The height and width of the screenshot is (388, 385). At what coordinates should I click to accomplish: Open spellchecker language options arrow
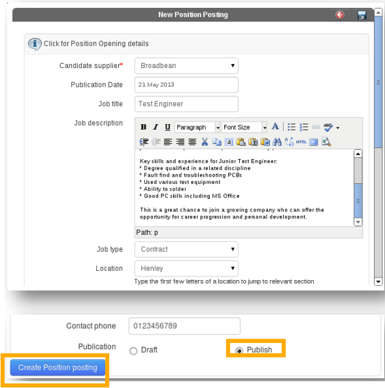coord(338,128)
